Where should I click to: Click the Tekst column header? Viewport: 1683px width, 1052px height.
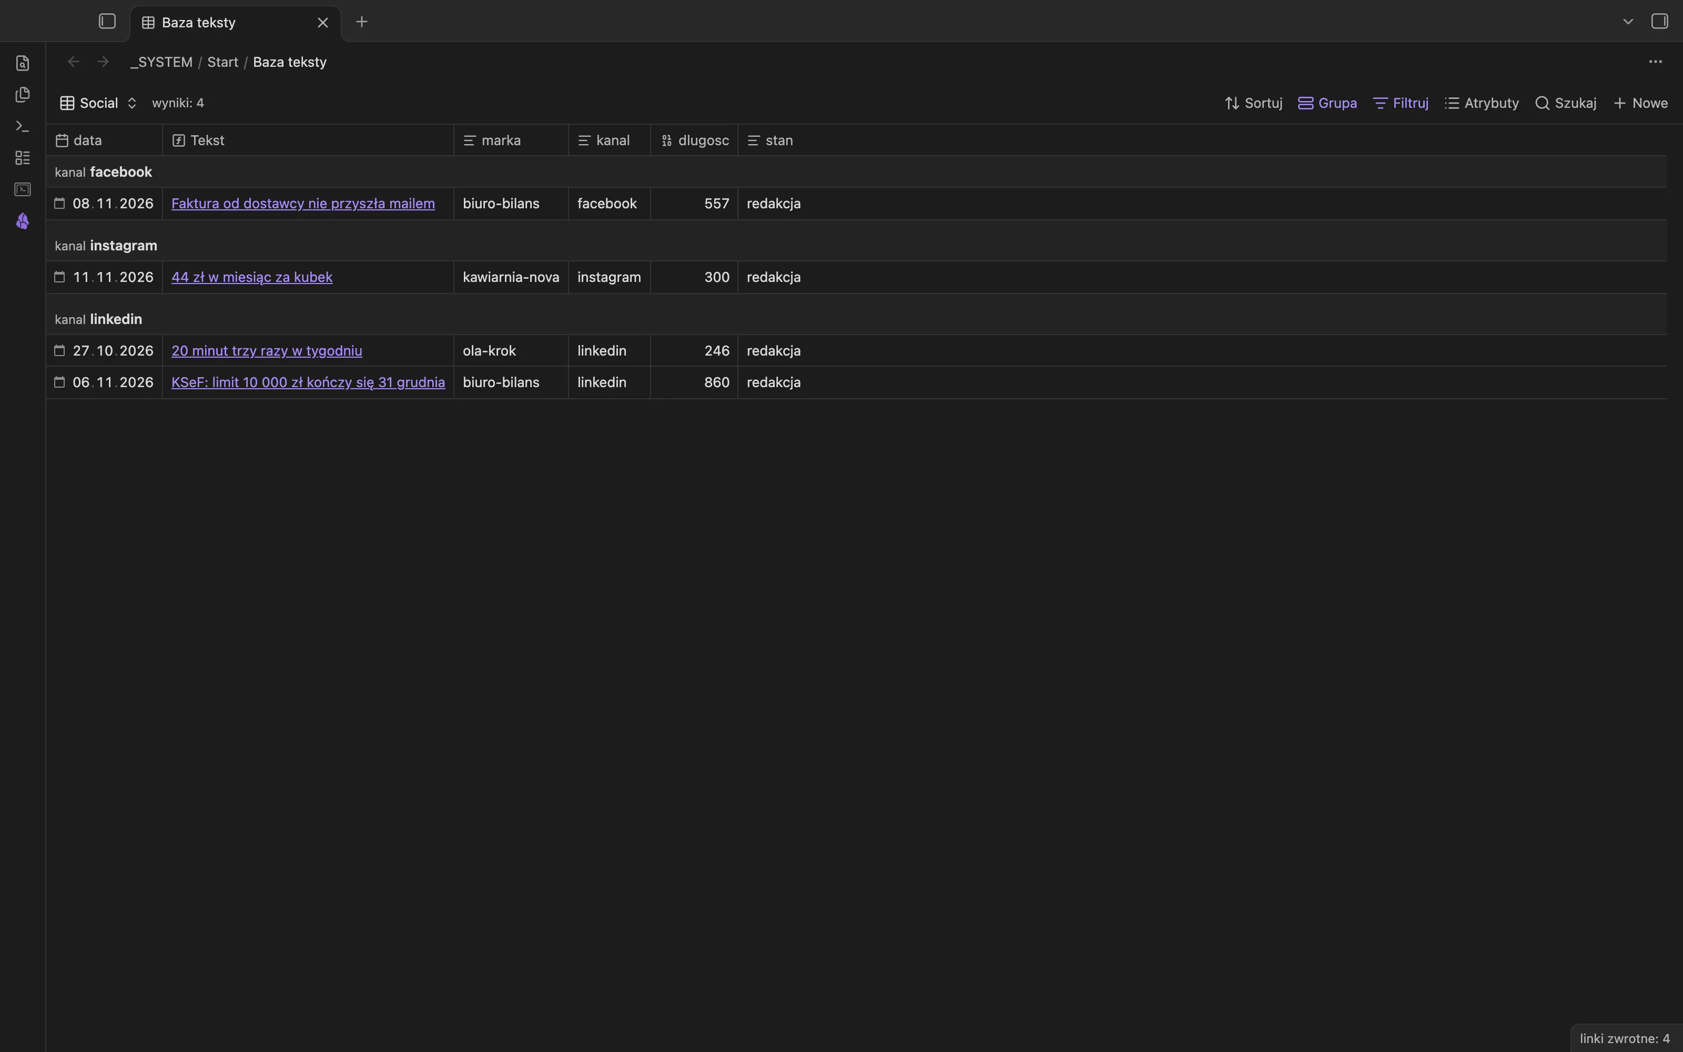[308, 140]
